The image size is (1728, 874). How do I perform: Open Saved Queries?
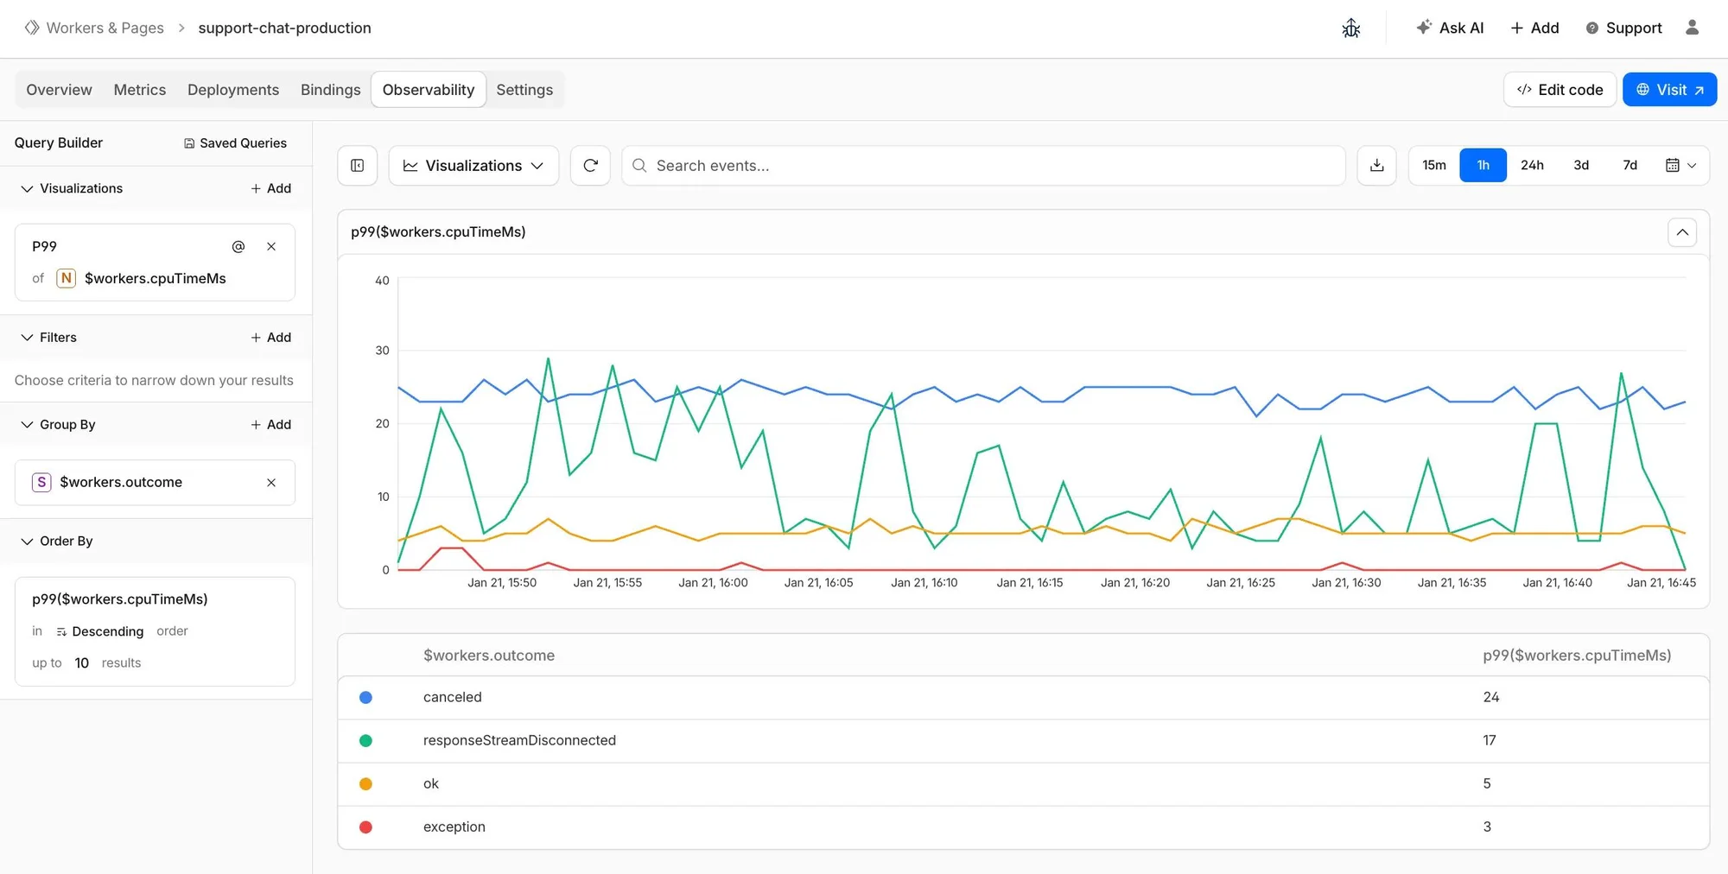[235, 143]
